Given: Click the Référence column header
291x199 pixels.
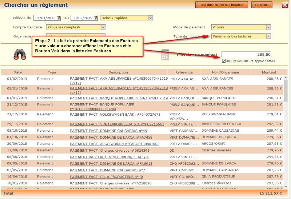Looking at the screenshot, I should pos(184,72).
